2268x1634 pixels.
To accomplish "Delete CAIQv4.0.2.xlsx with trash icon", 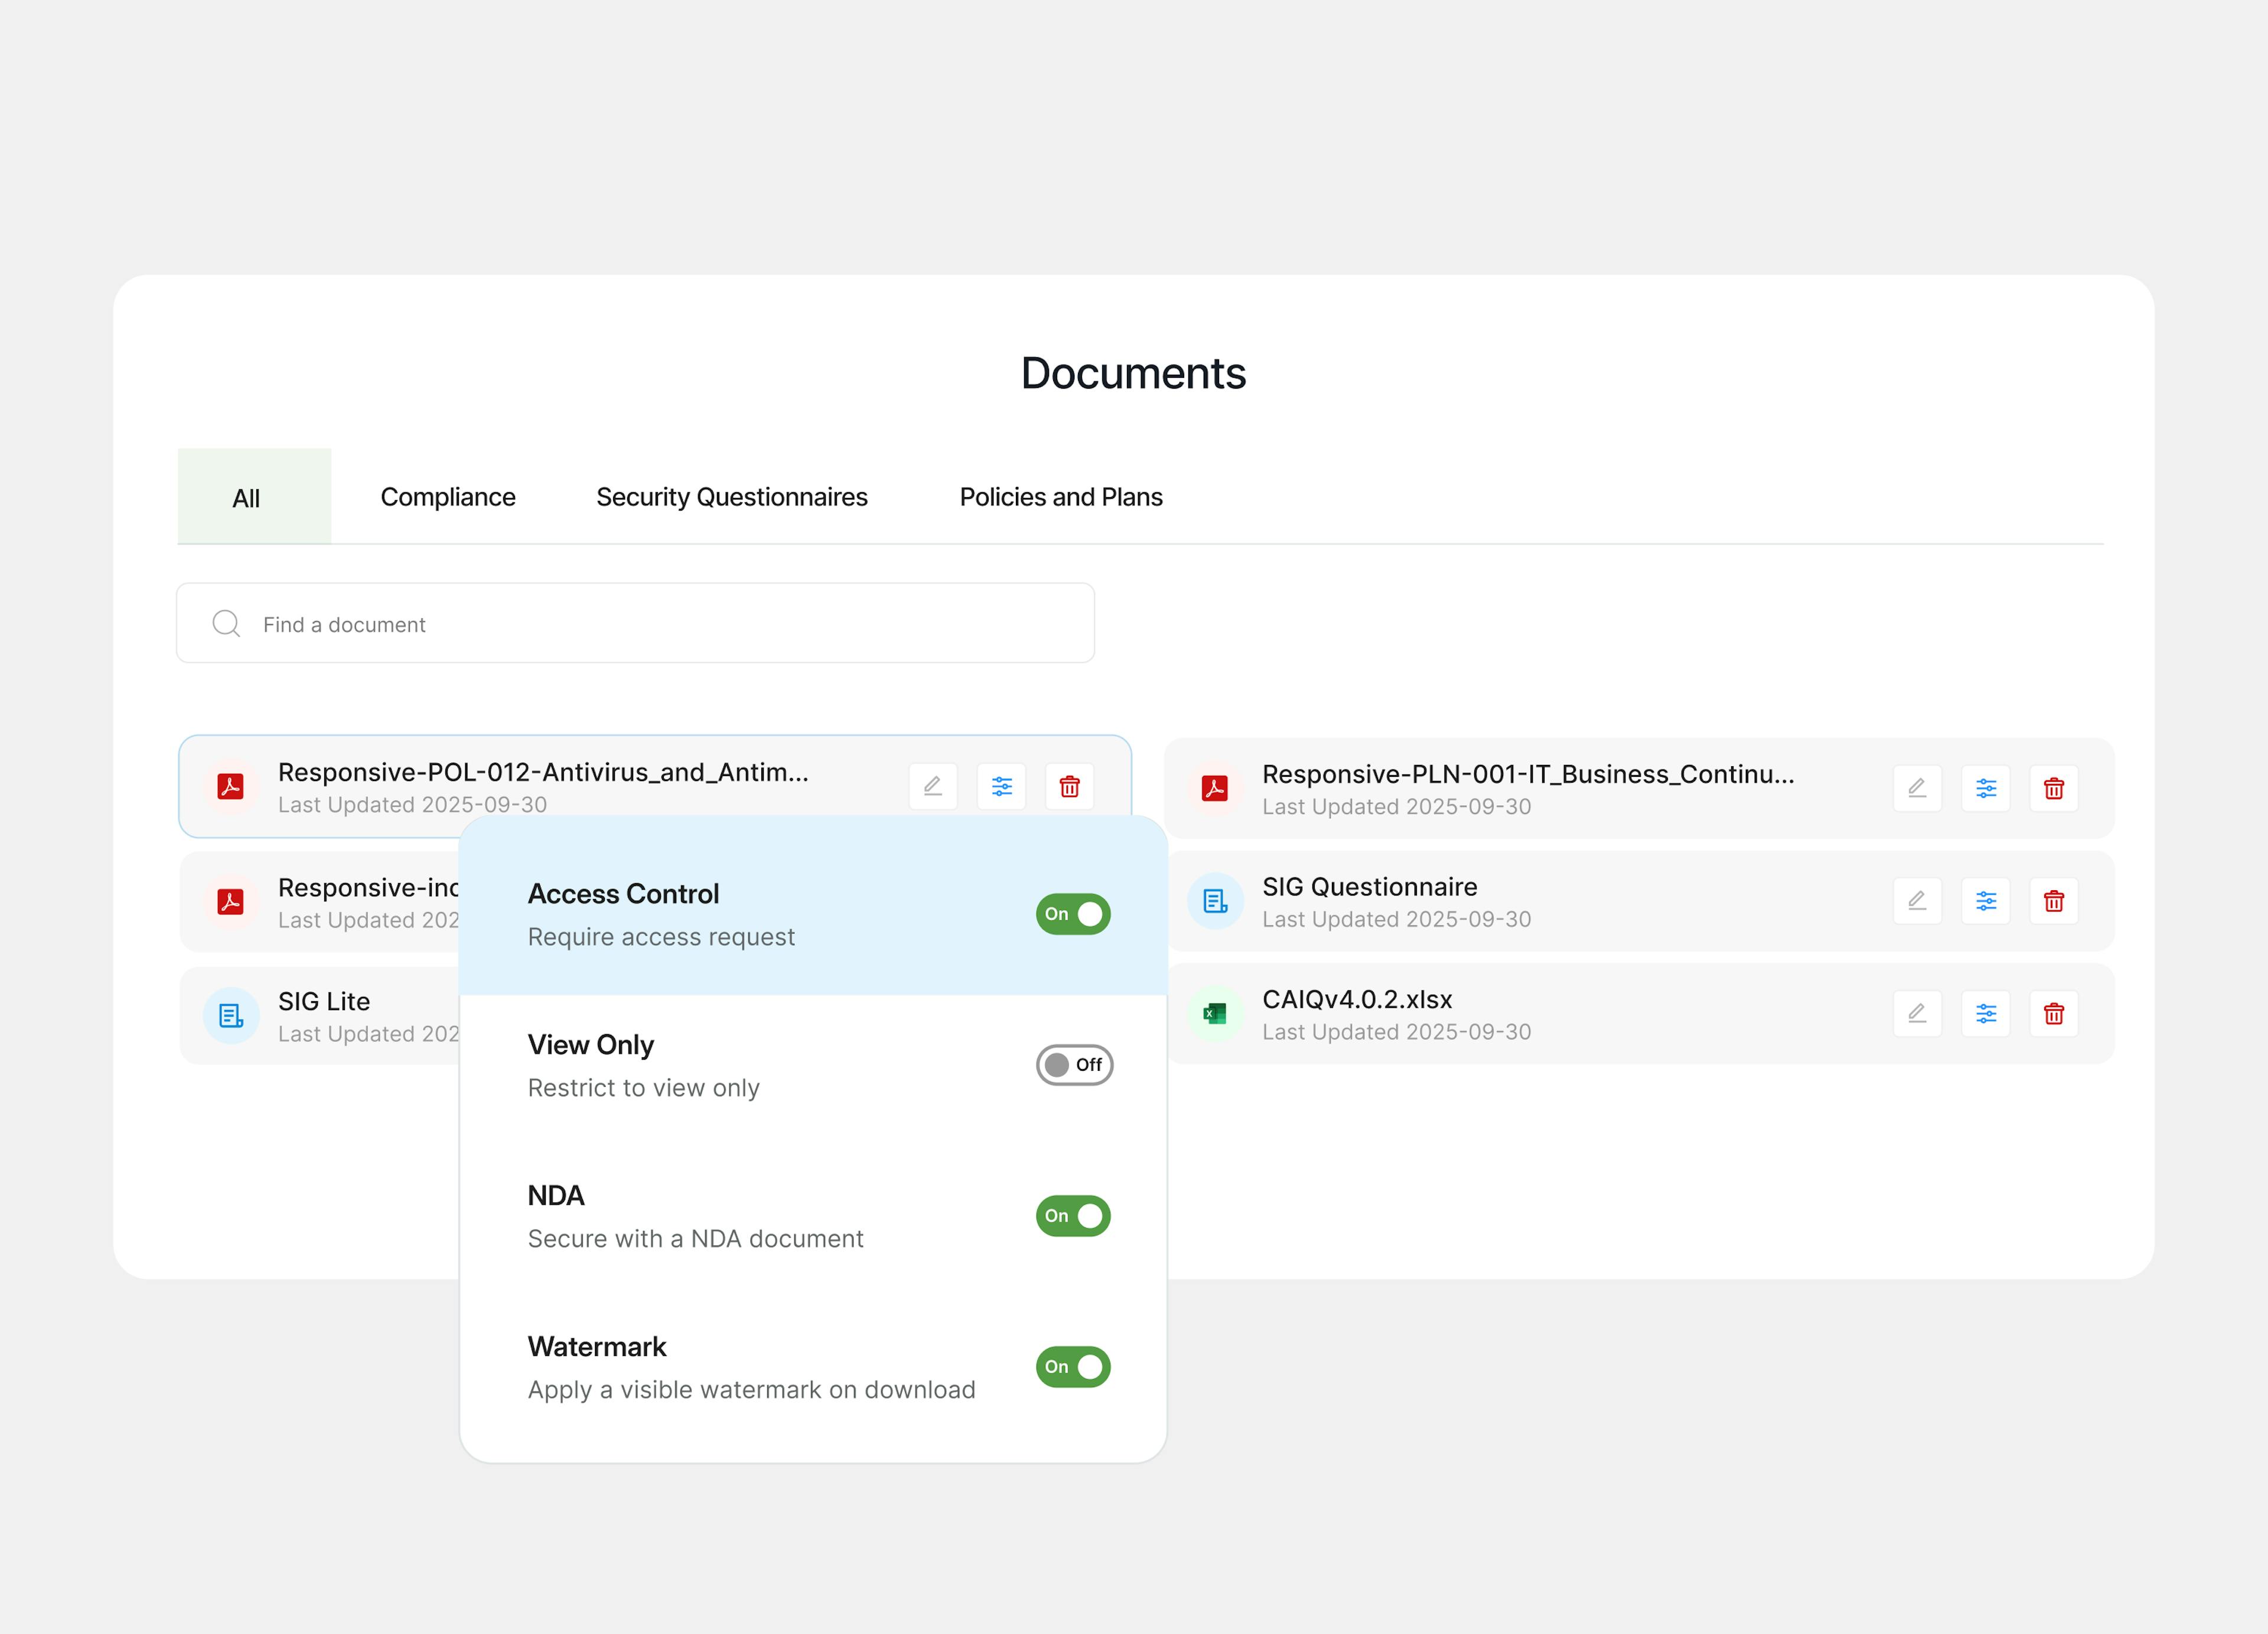I will pos(2053,1014).
